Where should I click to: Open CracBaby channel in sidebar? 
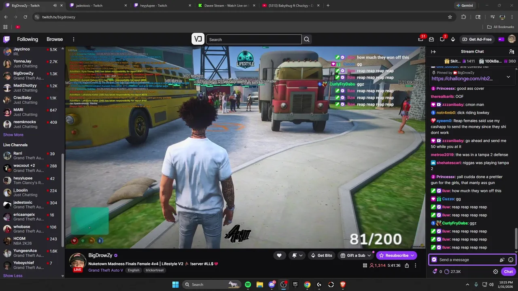coord(32,100)
